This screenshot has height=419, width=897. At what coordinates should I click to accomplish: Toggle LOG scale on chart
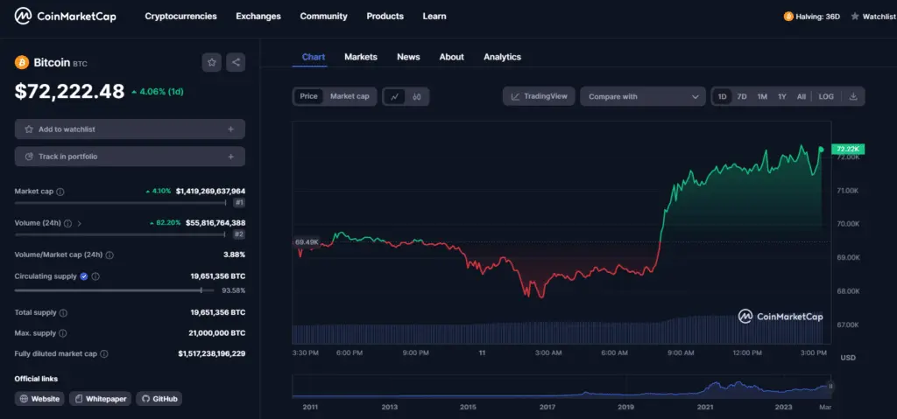pos(826,96)
